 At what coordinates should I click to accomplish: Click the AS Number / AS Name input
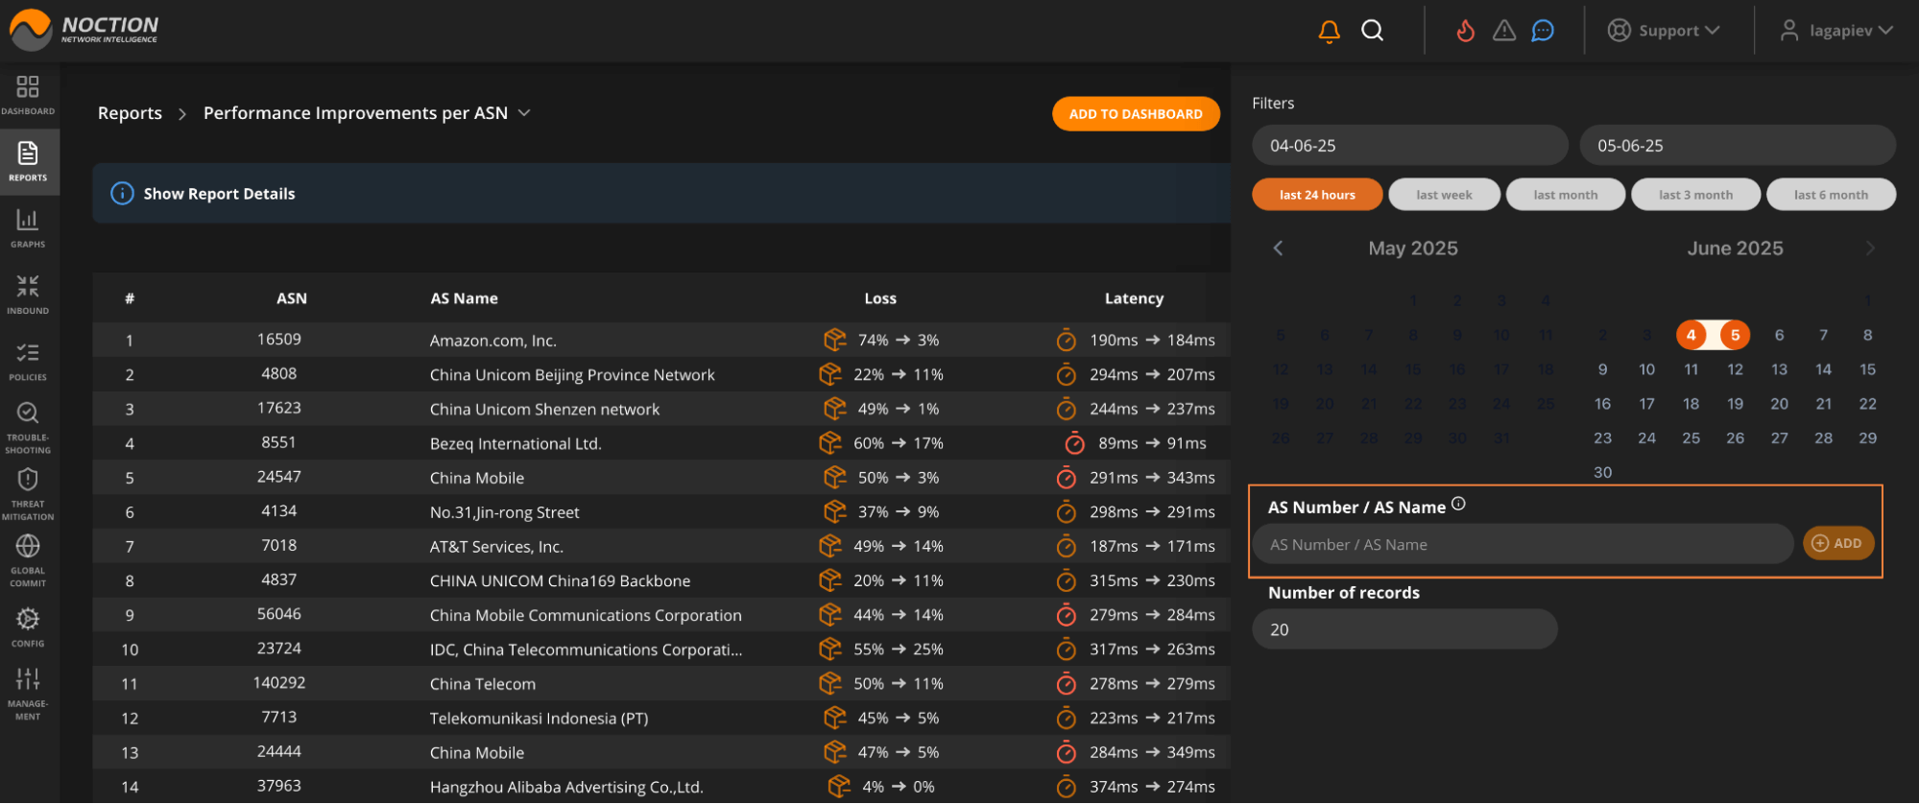coord(1523,544)
